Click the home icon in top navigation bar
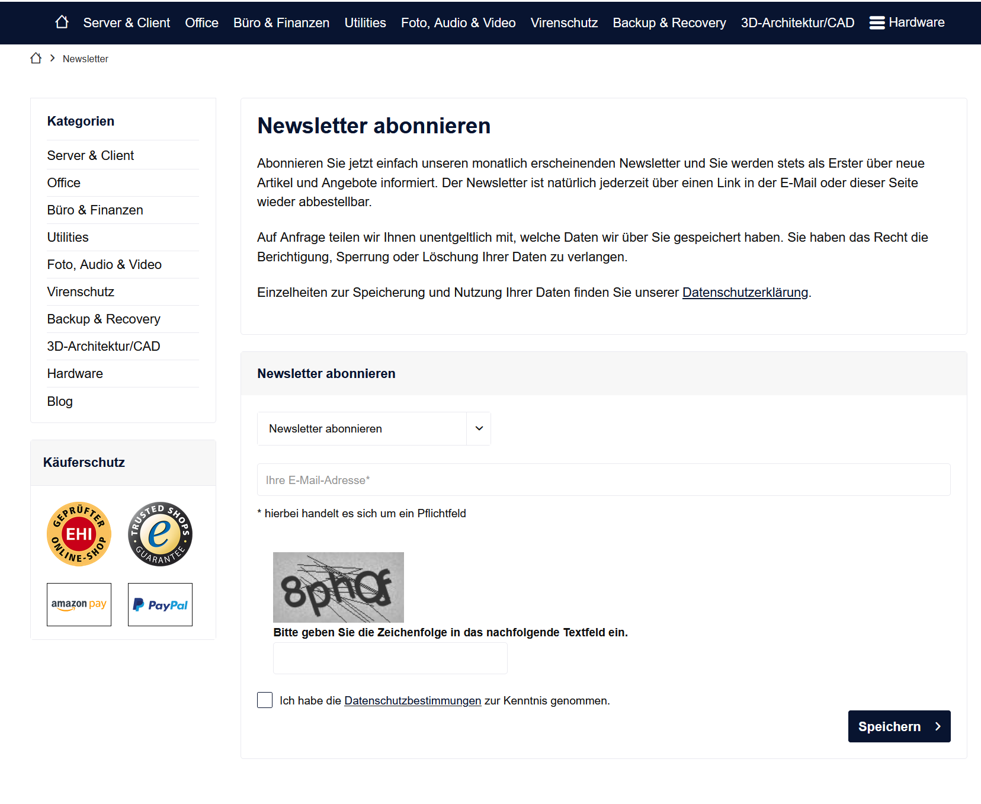This screenshot has width=981, height=804. coord(62,23)
